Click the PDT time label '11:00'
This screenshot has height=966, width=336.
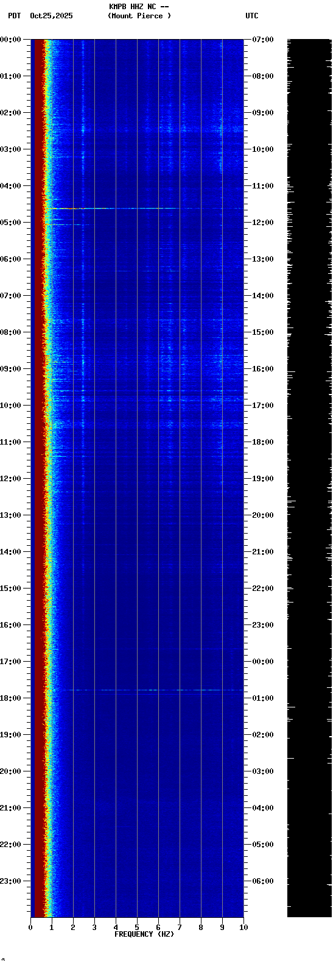click(10, 442)
